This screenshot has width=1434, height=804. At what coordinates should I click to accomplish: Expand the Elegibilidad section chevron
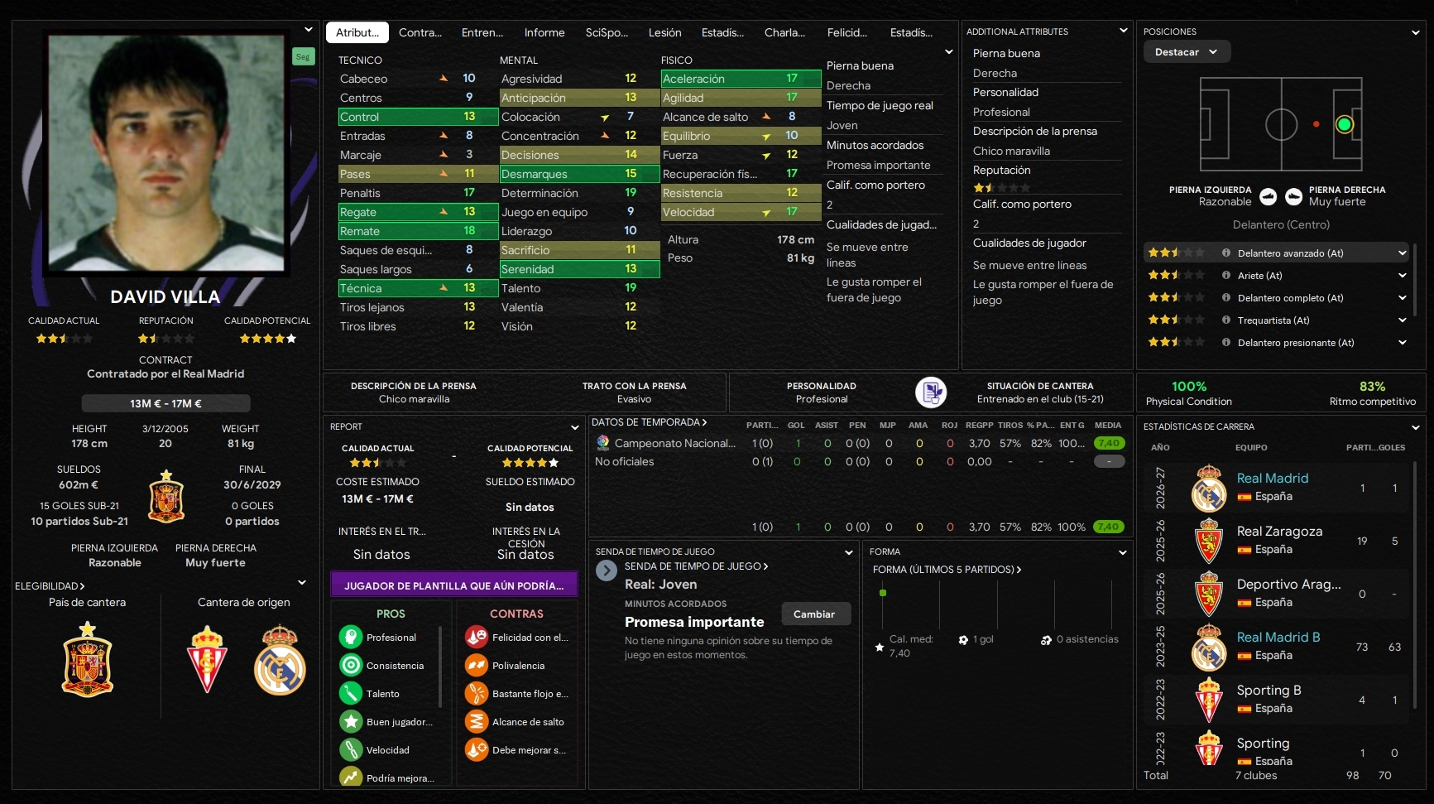pos(302,583)
